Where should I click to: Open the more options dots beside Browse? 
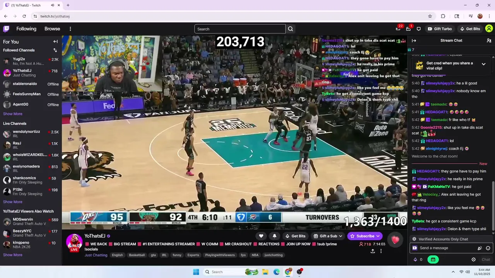[70, 29]
